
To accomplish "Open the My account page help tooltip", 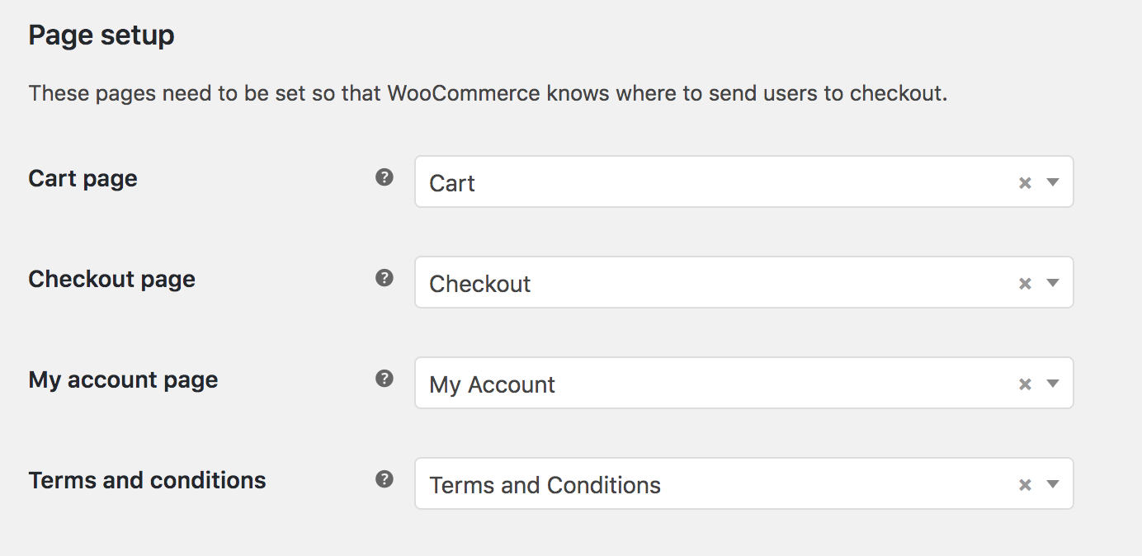I will coord(384,379).
